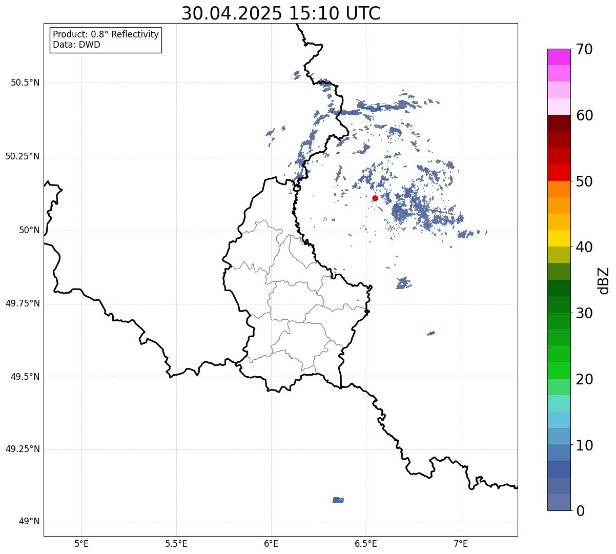616x554 pixels.
Task: Click the colorbar tick label 20
Action: (x=584, y=379)
